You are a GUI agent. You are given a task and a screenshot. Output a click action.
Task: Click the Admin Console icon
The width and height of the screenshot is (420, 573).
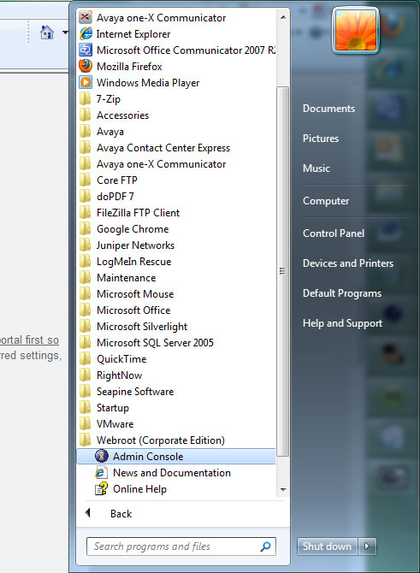(102, 456)
